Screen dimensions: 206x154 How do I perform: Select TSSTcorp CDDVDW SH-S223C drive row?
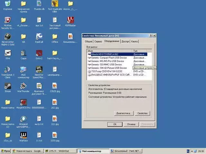117,71
